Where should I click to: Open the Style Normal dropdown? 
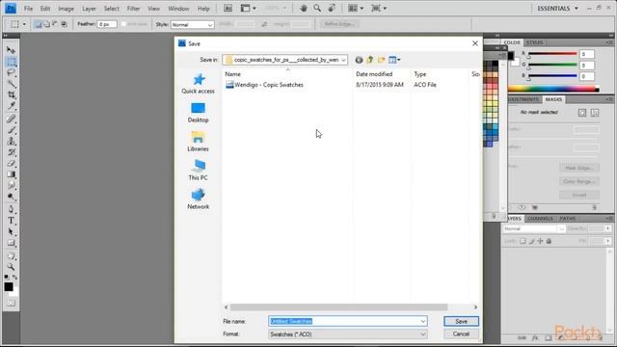coord(193,25)
